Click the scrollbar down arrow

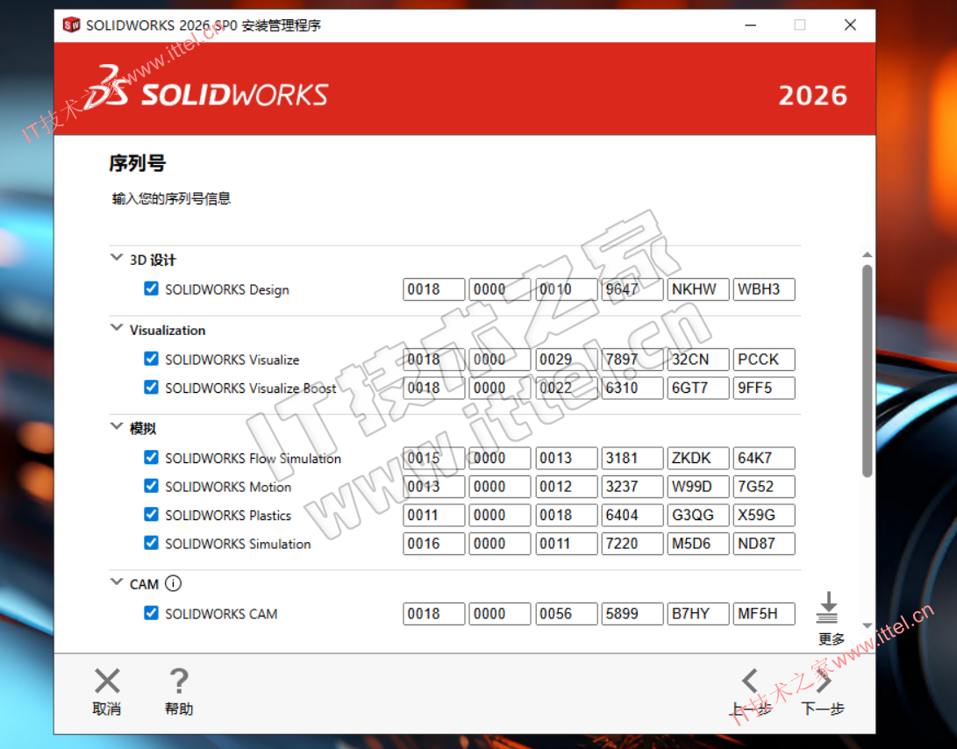tap(867, 626)
